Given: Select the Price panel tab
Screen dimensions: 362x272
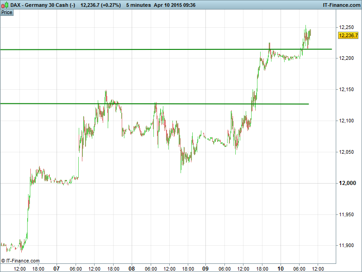Looking at the screenshot, I should coord(7,13).
